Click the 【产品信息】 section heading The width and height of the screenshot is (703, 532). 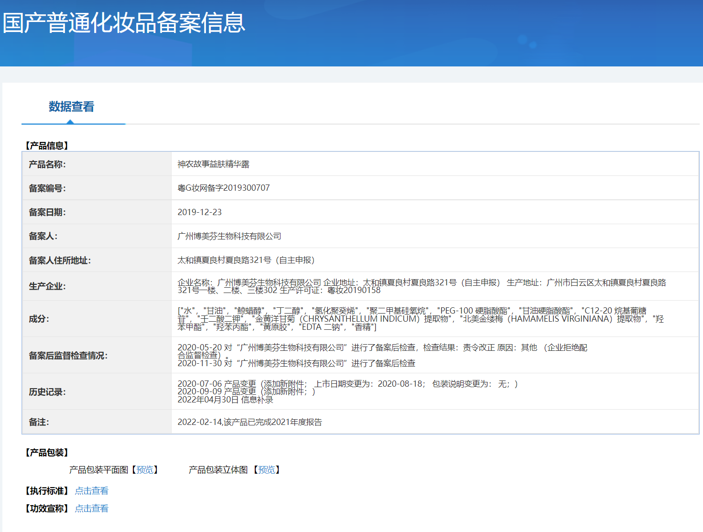click(47, 146)
